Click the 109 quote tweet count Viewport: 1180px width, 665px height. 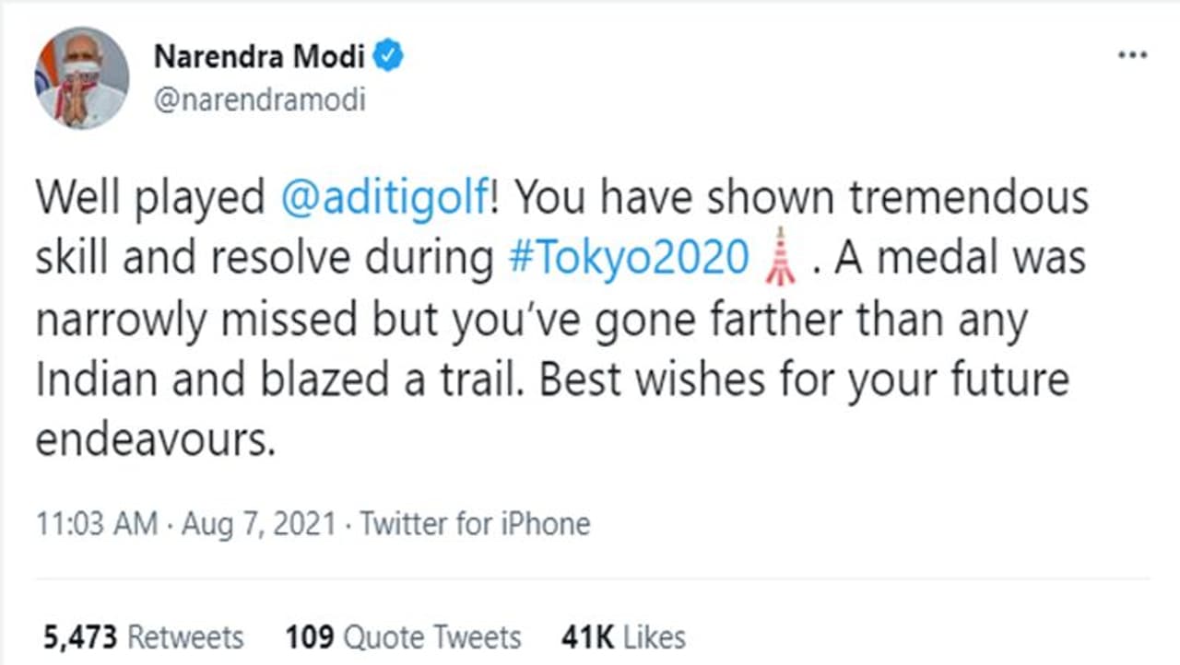[x=309, y=636]
